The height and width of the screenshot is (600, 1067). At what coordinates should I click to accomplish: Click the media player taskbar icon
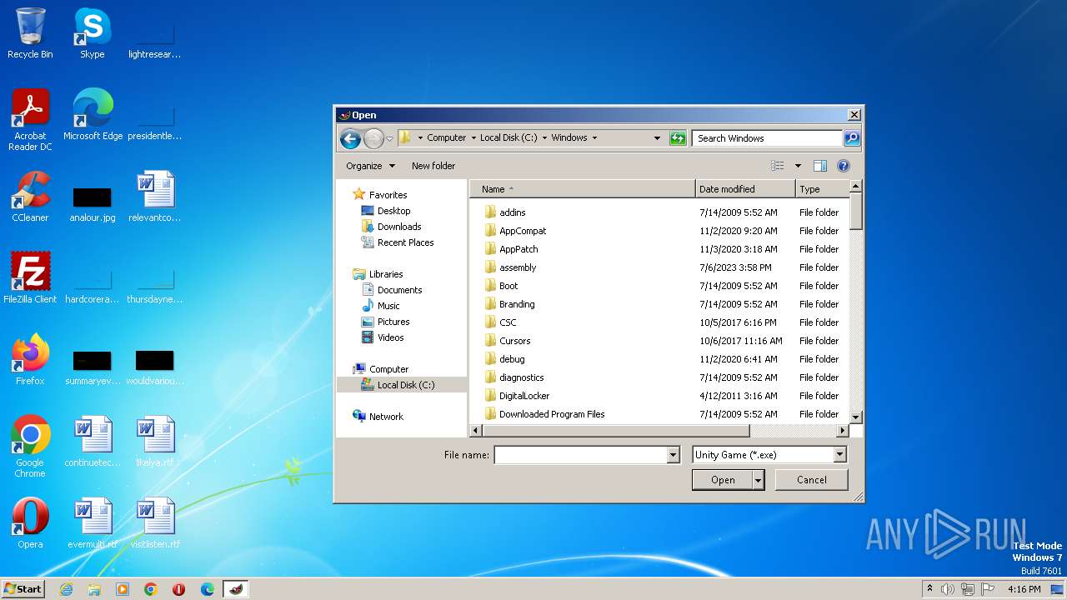click(123, 589)
